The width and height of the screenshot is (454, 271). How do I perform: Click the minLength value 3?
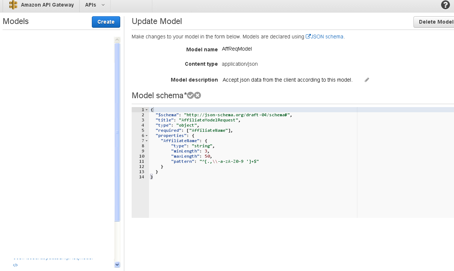[x=206, y=151]
